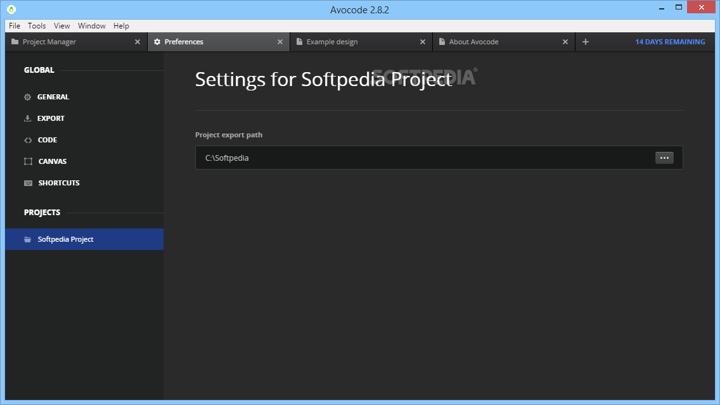Screen dimensions: 720x405
Task: Click the document icon on About Avocode tab
Action: (442, 42)
